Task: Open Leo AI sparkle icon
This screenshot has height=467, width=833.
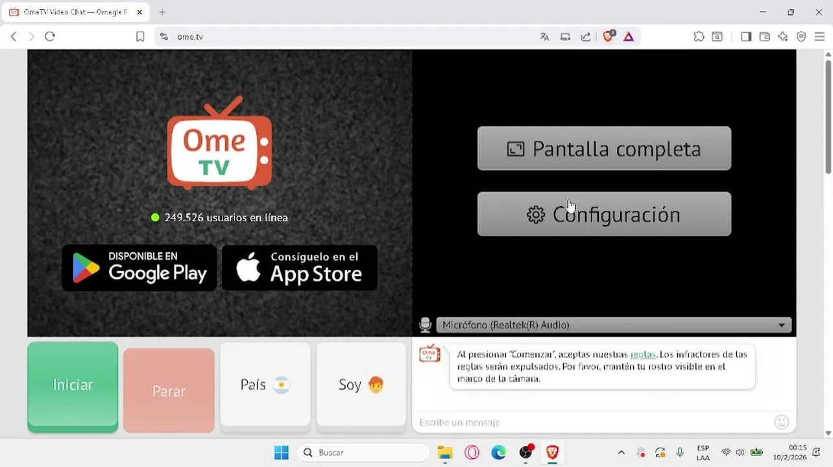Action: [x=783, y=37]
